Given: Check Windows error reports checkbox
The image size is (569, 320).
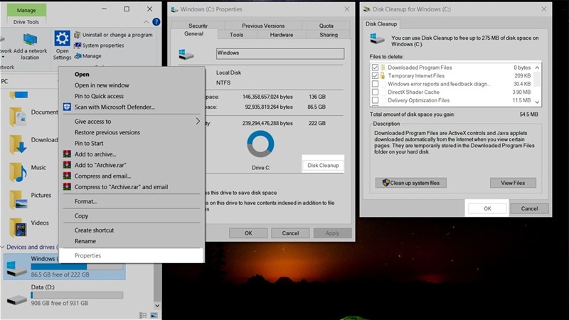Looking at the screenshot, I should click(x=375, y=84).
